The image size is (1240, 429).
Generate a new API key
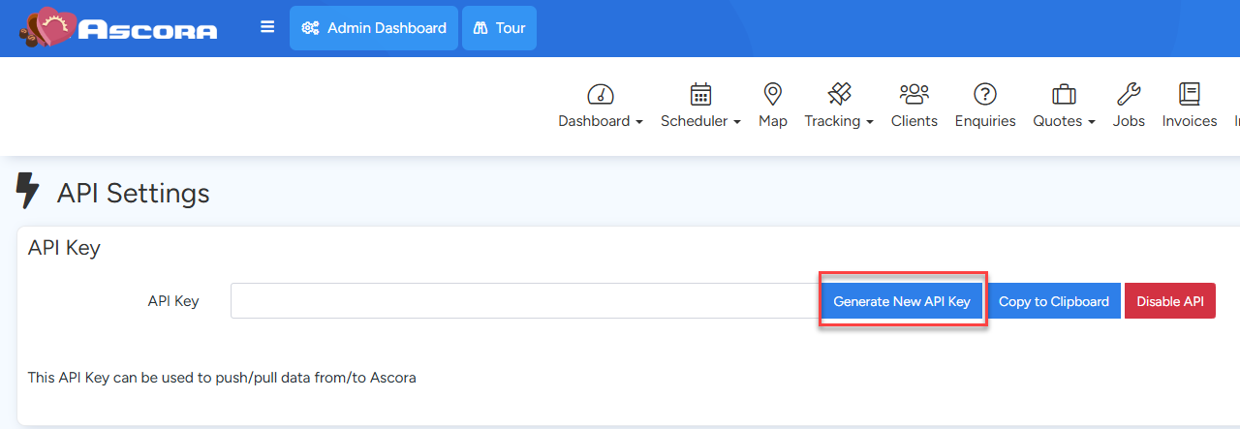coord(902,301)
